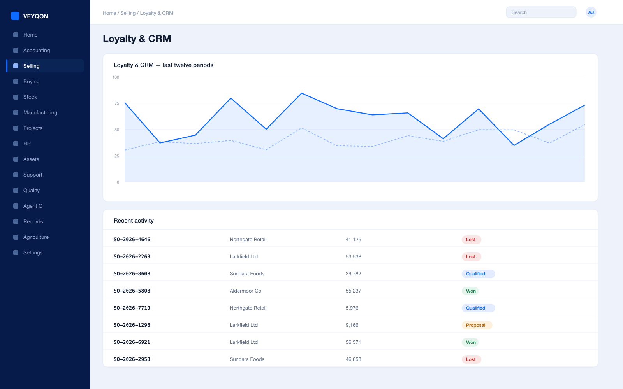
Task: Select Selling in the sidebar
Action: pos(45,66)
